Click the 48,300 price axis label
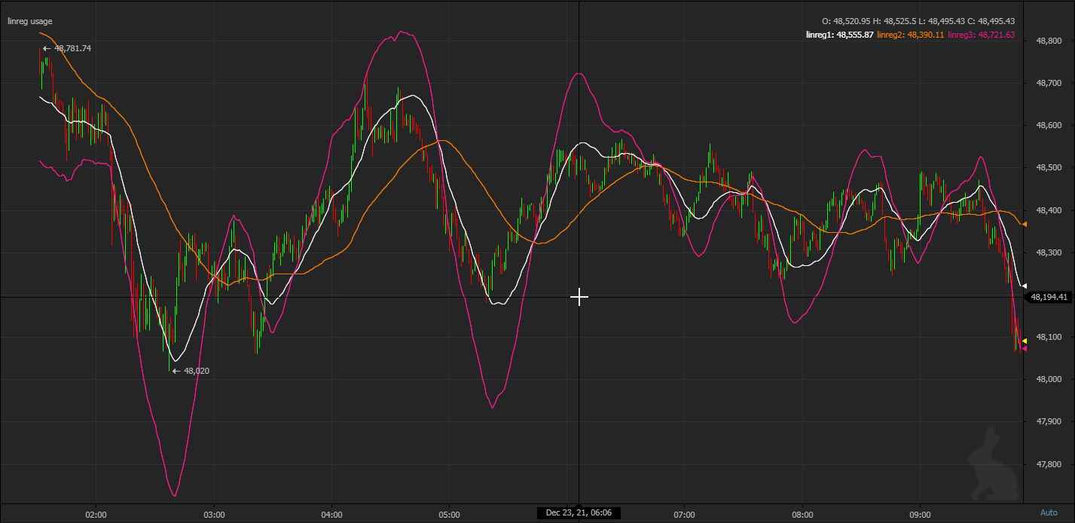Screen dimensions: 1075x523 (x=1049, y=252)
